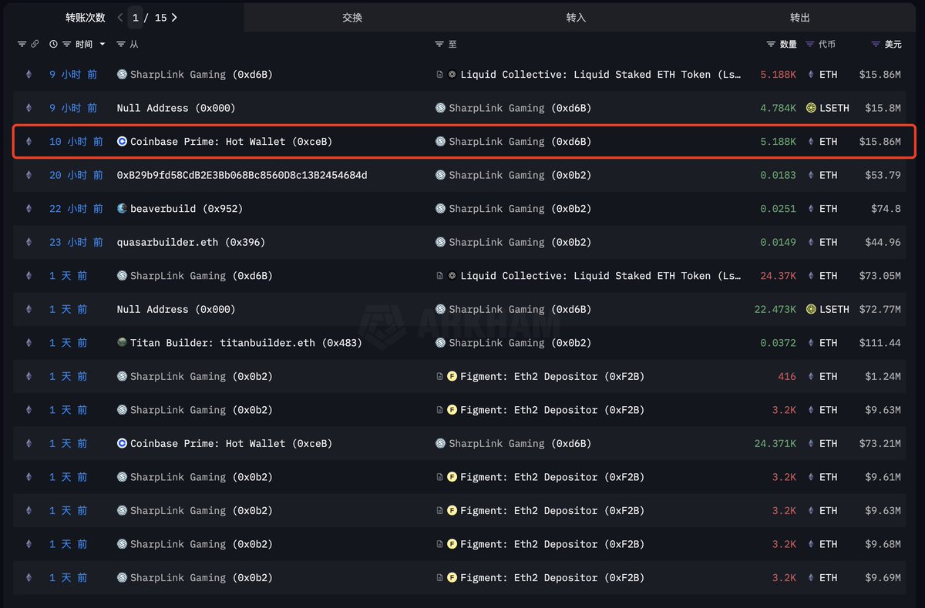
Task: Click the link icon in the table header
Action: point(34,45)
